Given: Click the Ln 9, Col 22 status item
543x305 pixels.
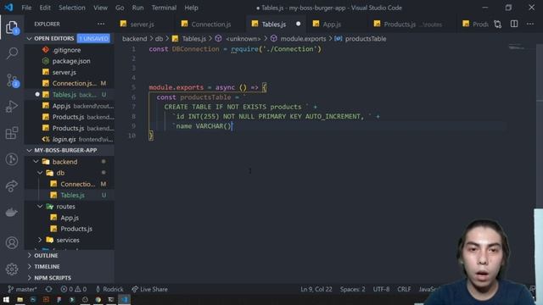Looking at the screenshot, I should (316, 289).
